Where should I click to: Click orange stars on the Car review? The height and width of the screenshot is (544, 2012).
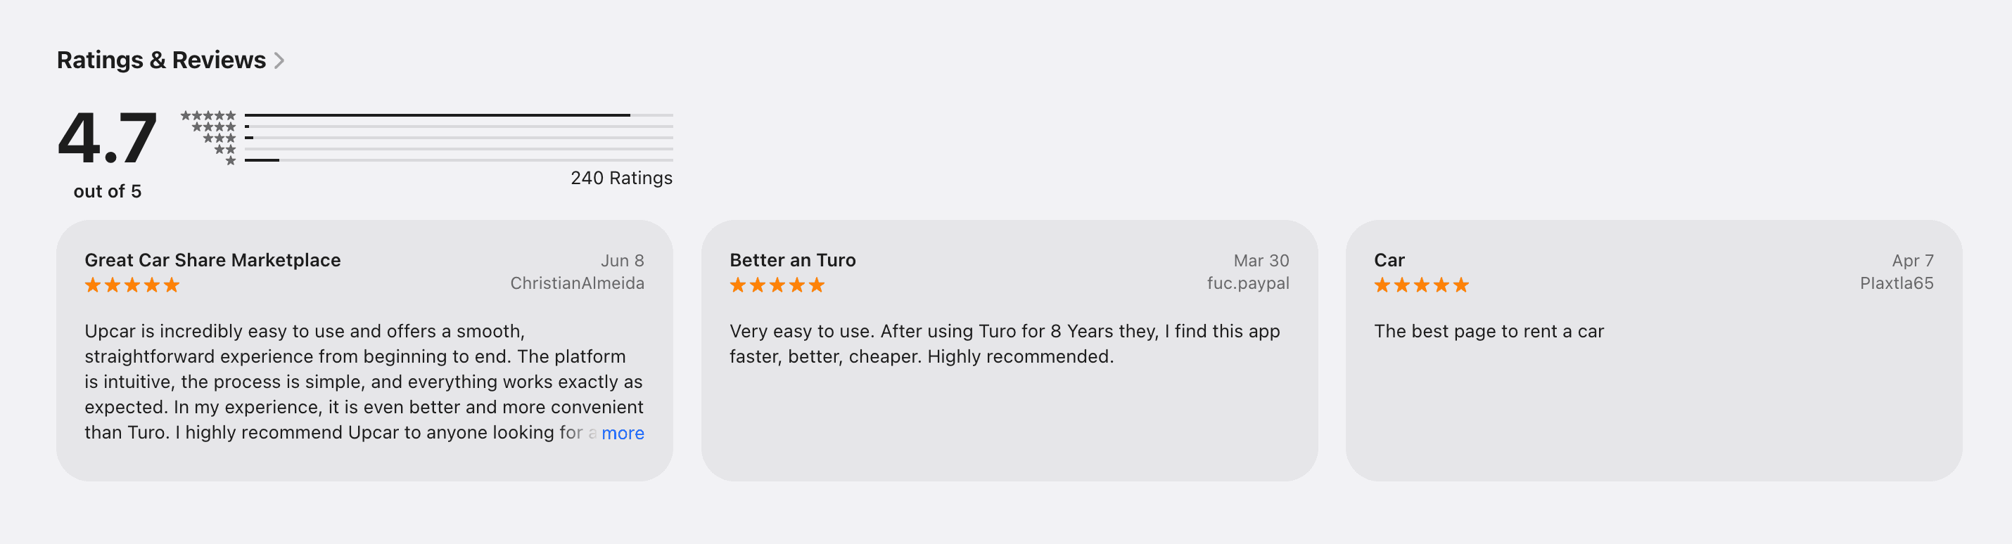[1422, 285]
